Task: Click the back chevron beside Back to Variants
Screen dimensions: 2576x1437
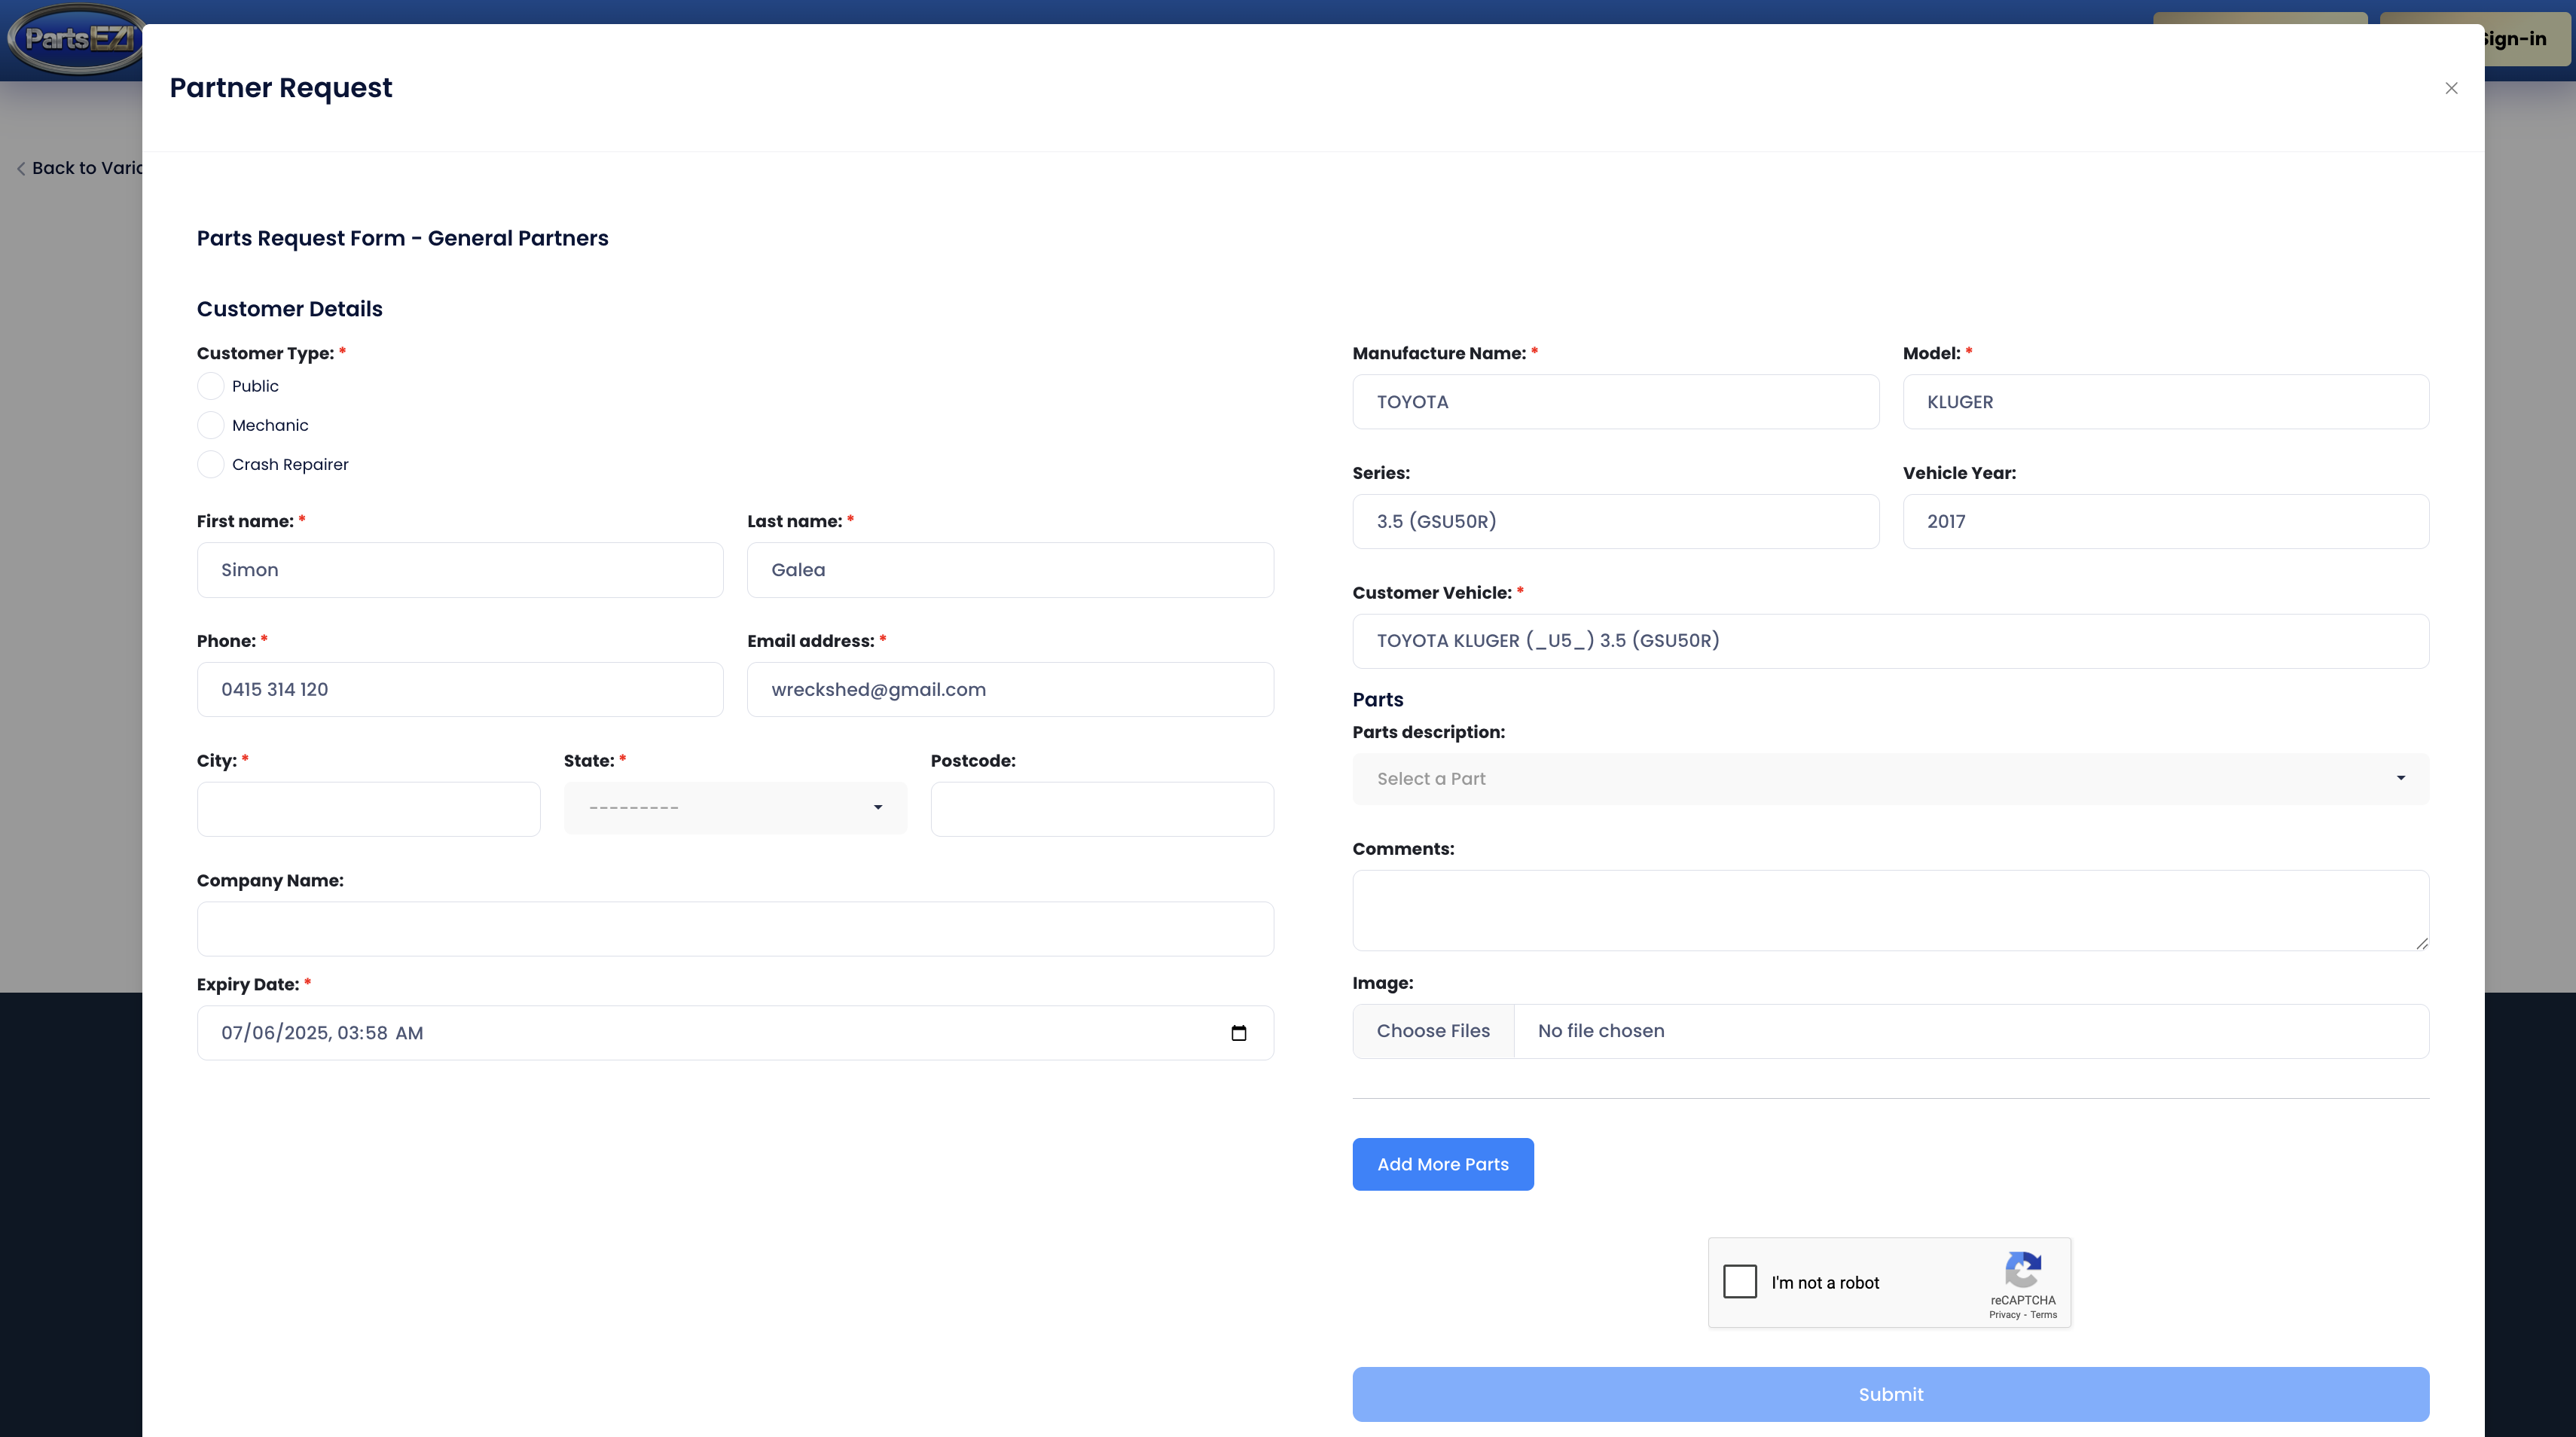Action: pos(21,169)
